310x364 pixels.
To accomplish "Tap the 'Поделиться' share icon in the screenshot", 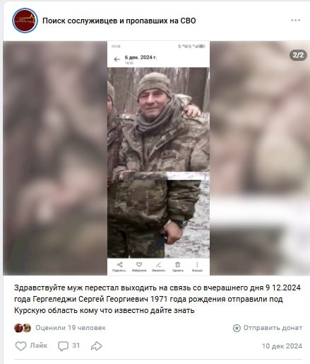I will coord(119,267).
